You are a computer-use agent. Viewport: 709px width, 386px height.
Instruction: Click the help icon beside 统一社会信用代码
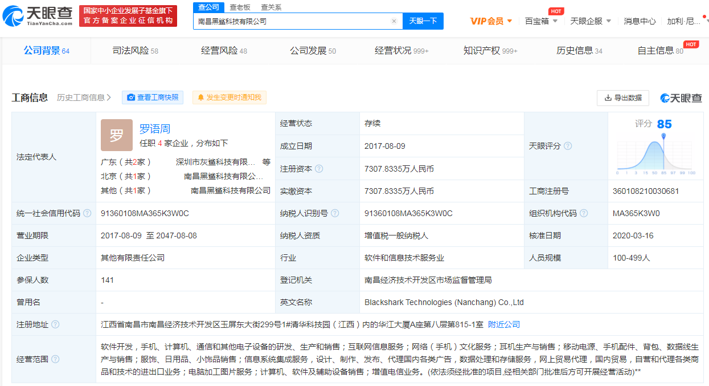point(87,213)
